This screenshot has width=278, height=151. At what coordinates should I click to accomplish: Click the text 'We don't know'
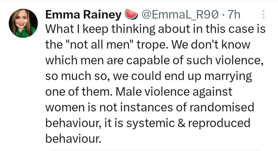pyautogui.click(x=211, y=44)
